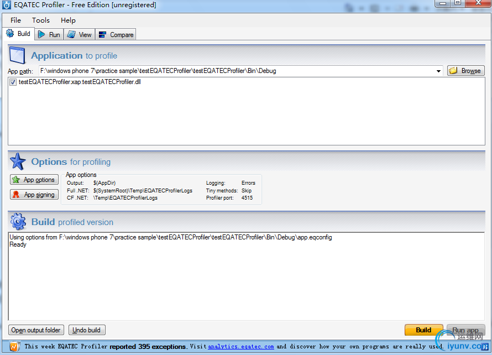
Task: Click the Build profiled version heading
Action: (x=72, y=222)
